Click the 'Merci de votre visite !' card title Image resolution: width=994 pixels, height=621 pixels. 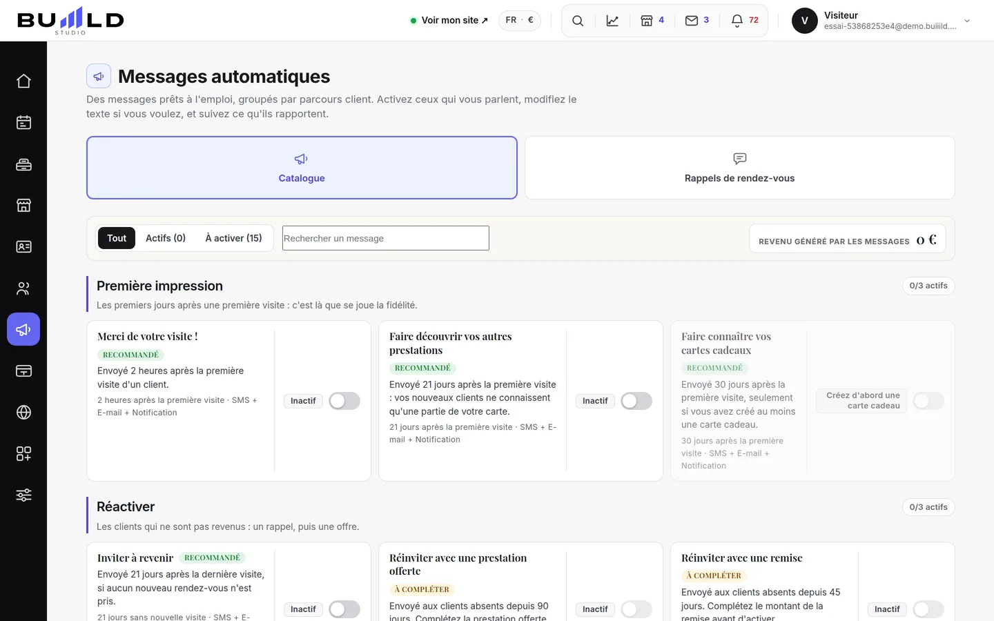148,337
